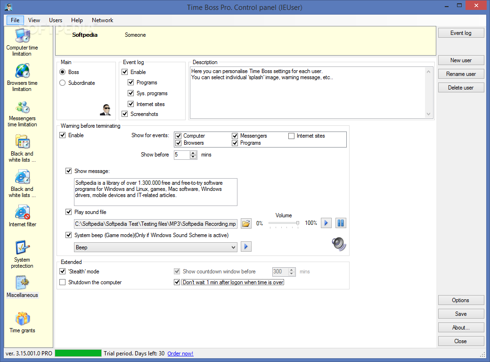The height and width of the screenshot is (362, 490).
Task: Browse for sound file with folder icon
Action: click(x=246, y=223)
